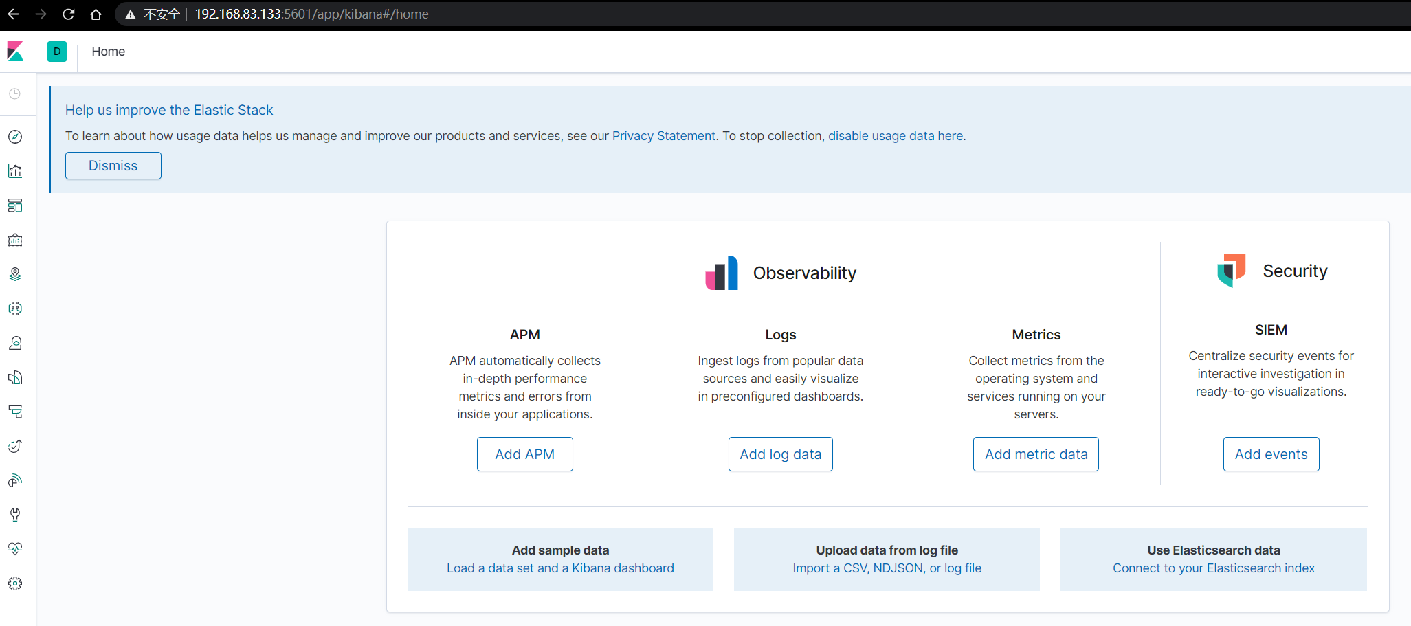
Task: Click Import a CSV, NDJSON, or log file
Action: pyautogui.click(x=887, y=568)
